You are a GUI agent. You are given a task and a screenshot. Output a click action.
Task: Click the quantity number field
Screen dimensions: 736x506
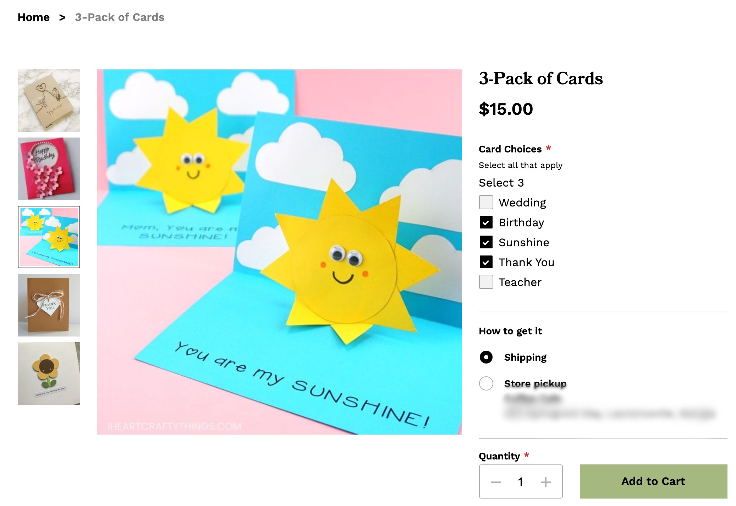520,482
